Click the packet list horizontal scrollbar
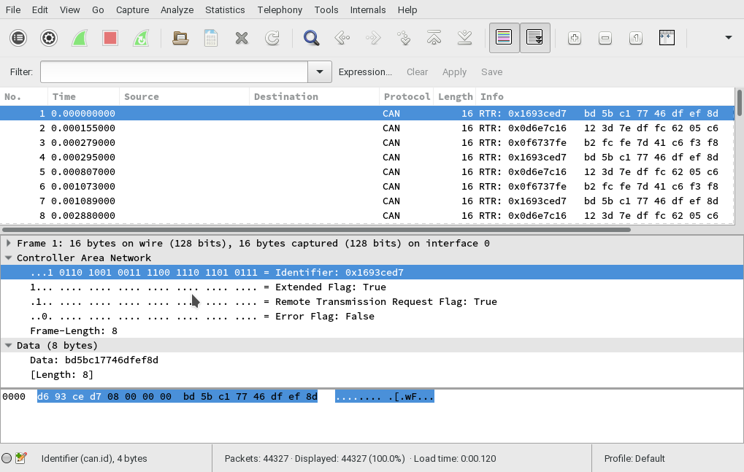Viewport: 744px width, 472px height. (x=315, y=229)
